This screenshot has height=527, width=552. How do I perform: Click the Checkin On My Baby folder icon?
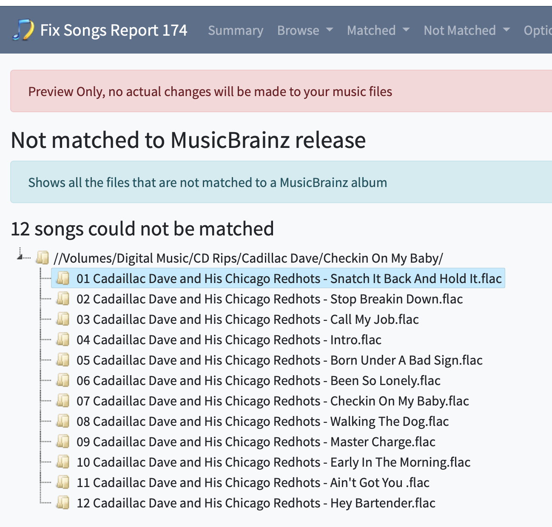coord(42,258)
